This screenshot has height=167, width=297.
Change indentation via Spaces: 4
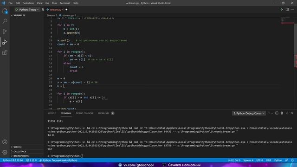248,160
